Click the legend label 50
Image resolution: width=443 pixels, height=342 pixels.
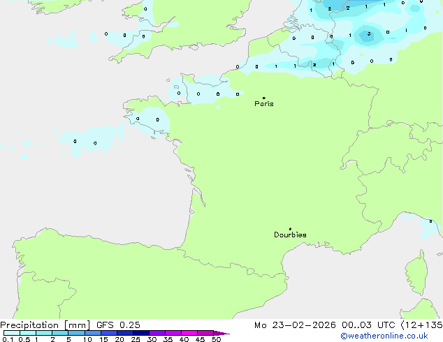216,339
